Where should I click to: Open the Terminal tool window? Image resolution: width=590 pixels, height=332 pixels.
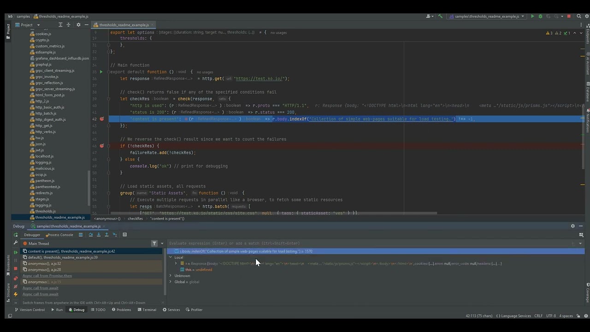tap(146, 310)
